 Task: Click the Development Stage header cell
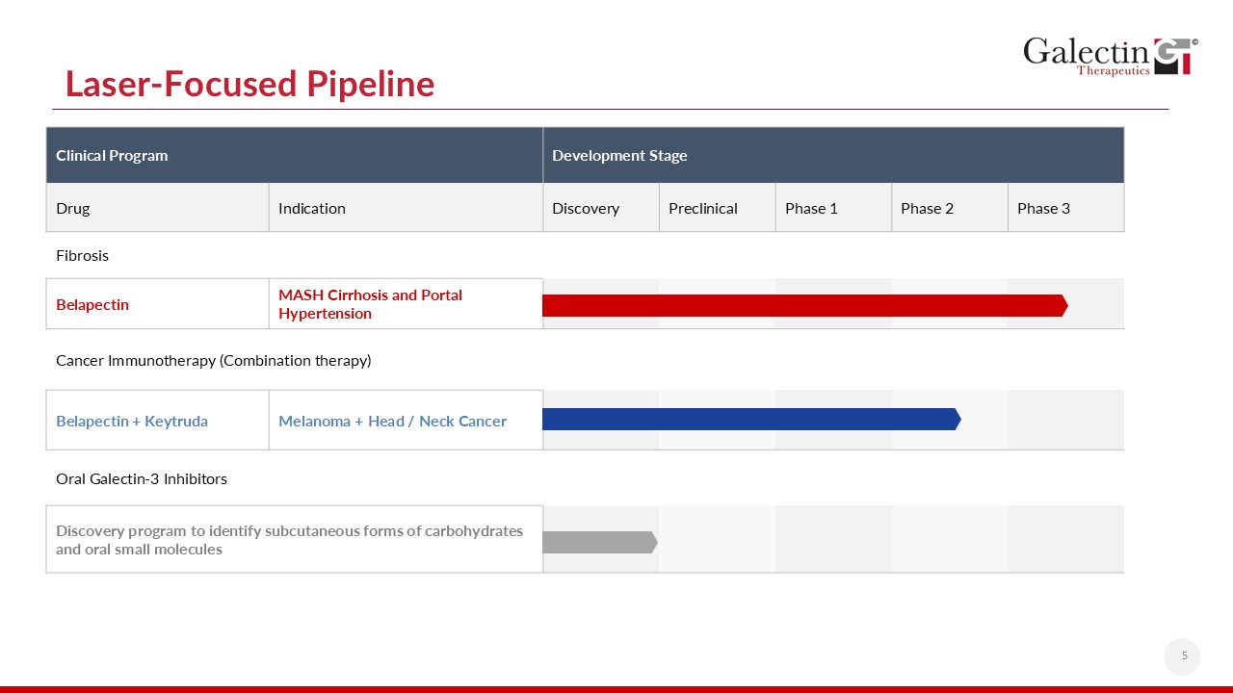point(619,155)
